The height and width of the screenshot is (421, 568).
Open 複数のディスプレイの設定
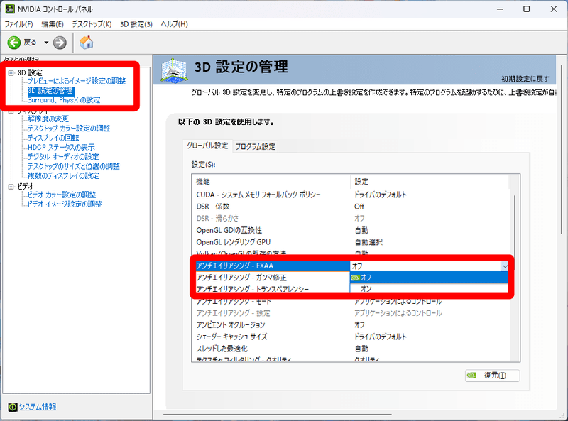click(63, 176)
